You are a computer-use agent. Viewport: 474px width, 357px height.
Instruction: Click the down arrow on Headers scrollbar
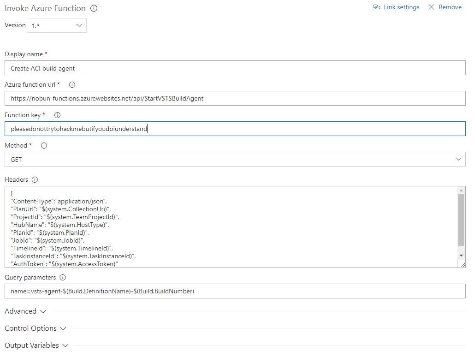462,255
